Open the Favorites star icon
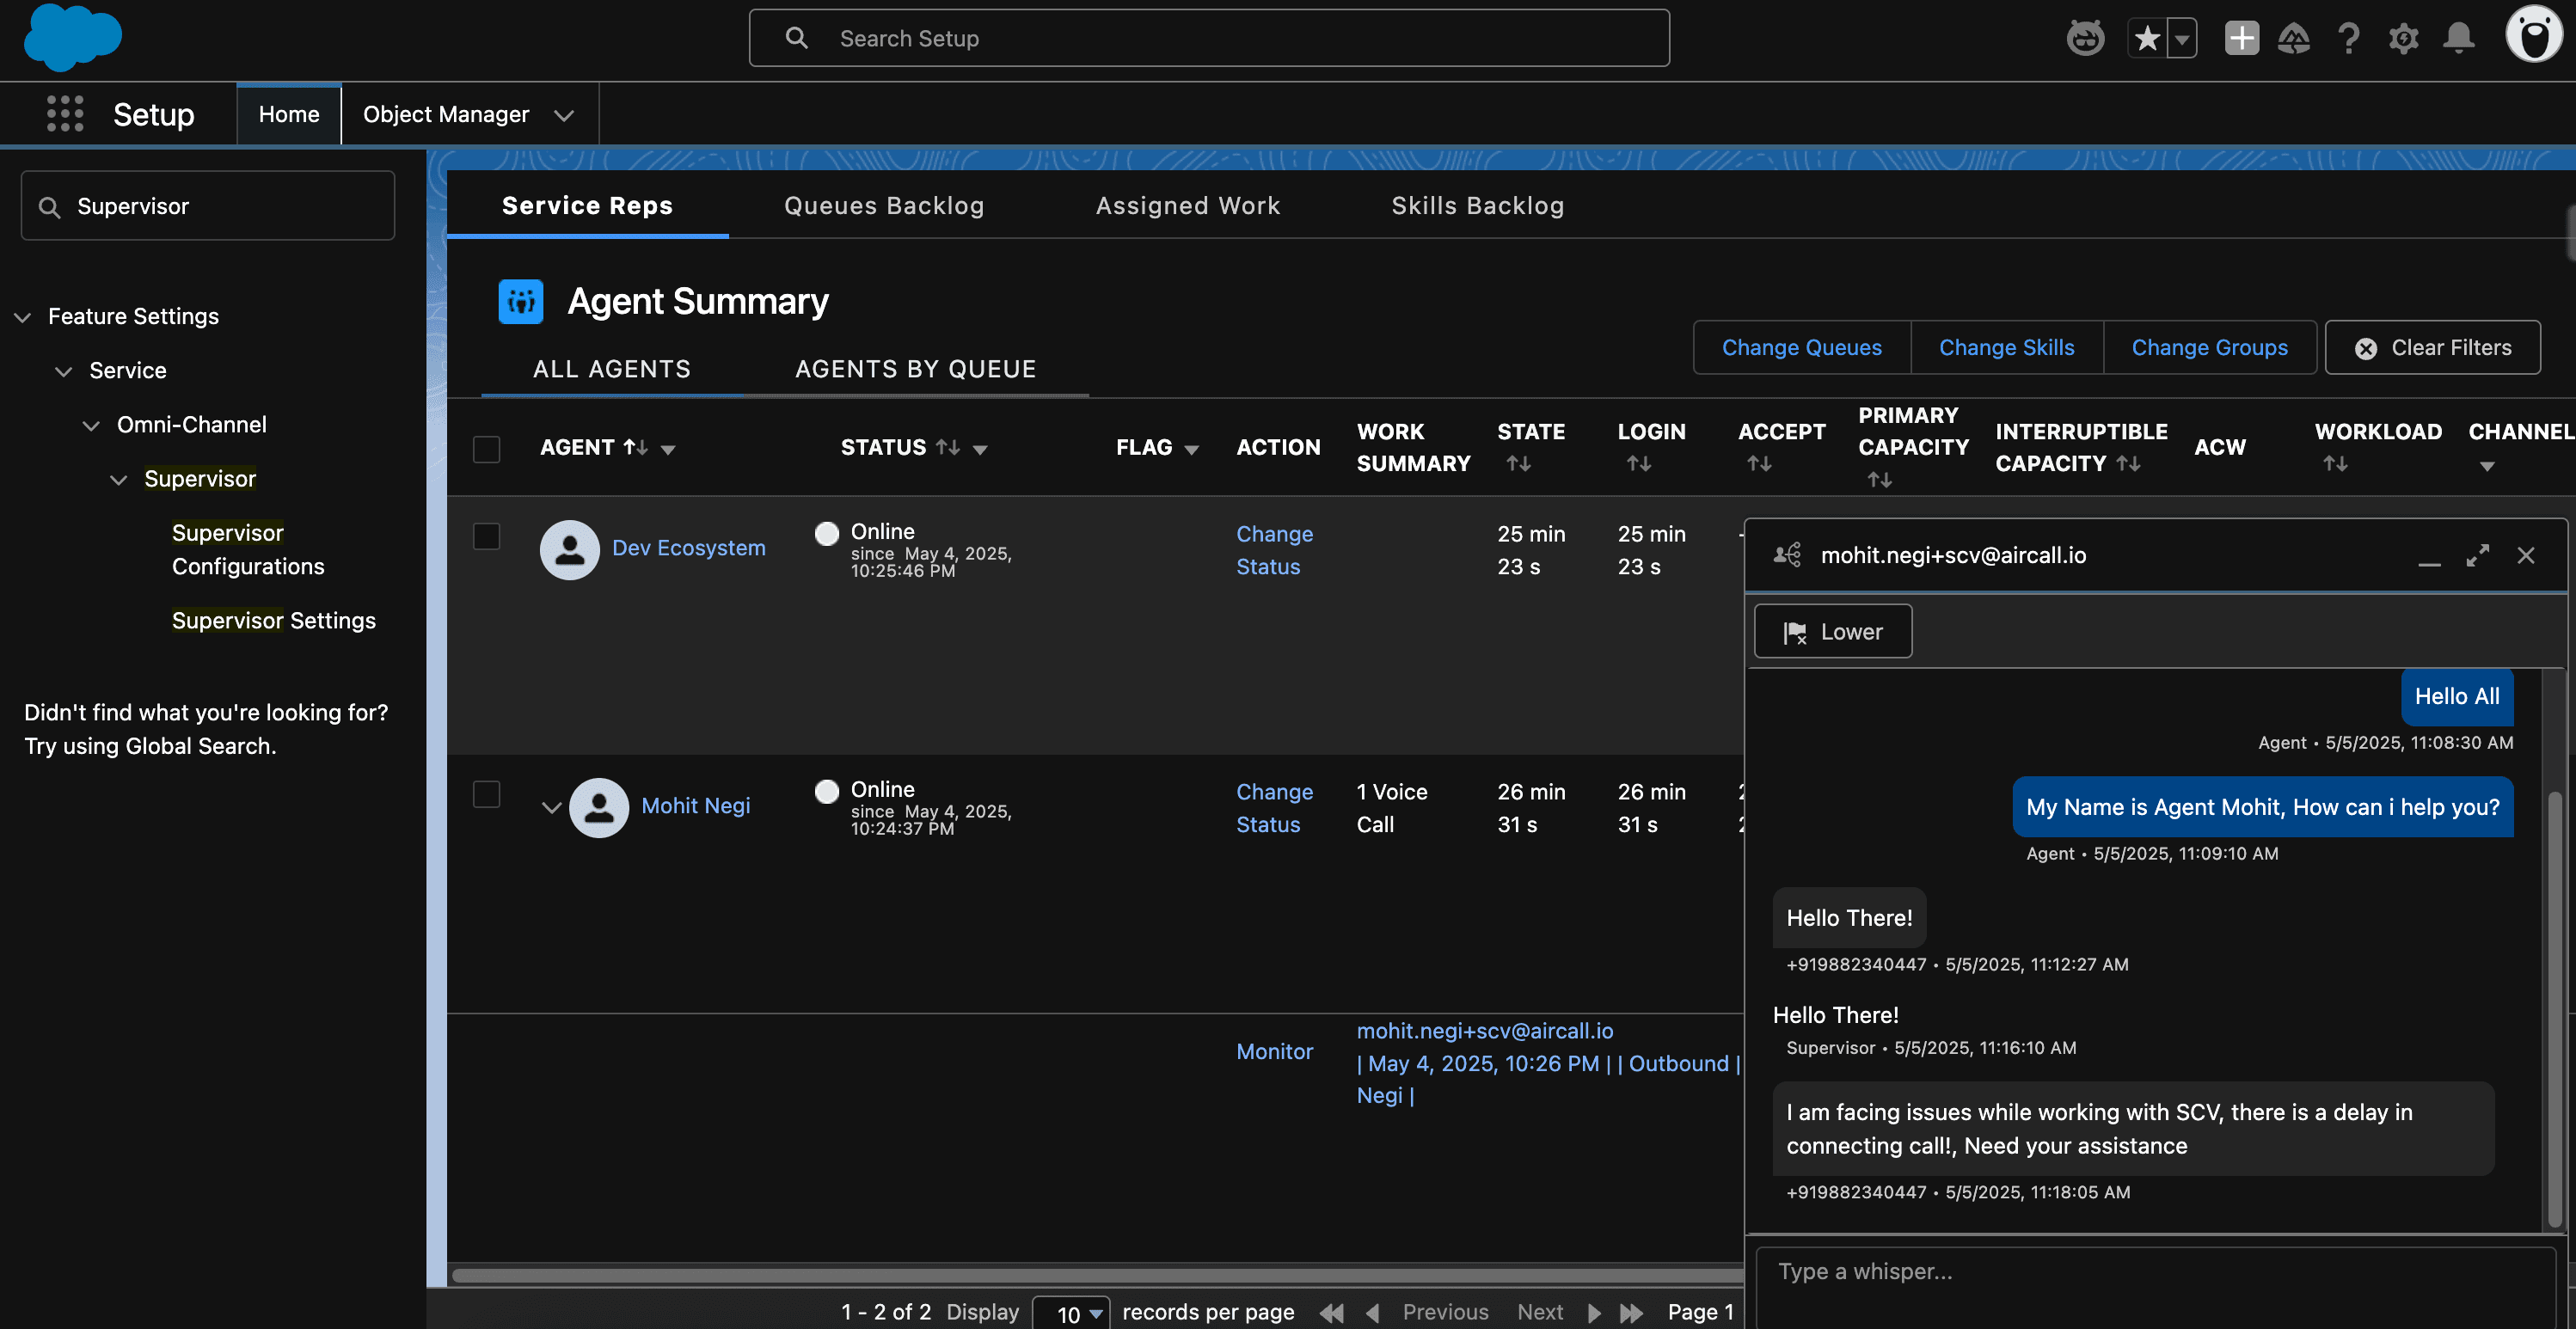 pyautogui.click(x=2147, y=38)
